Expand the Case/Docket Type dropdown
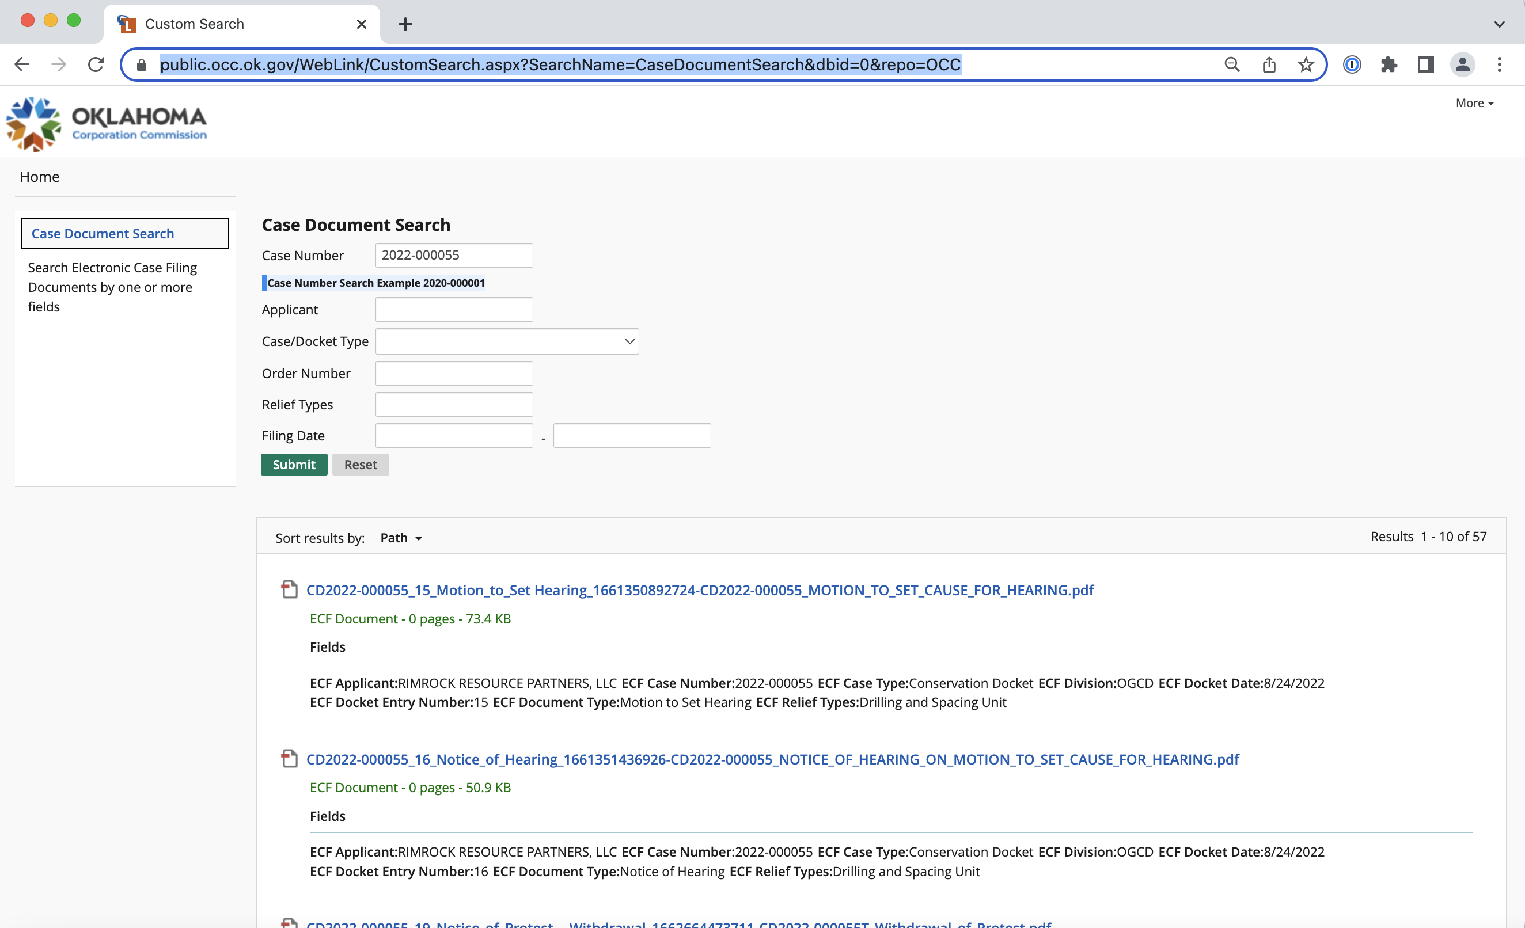Image resolution: width=1525 pixels, height=928 pixels. pyautogui.click(x=507, y=341)
